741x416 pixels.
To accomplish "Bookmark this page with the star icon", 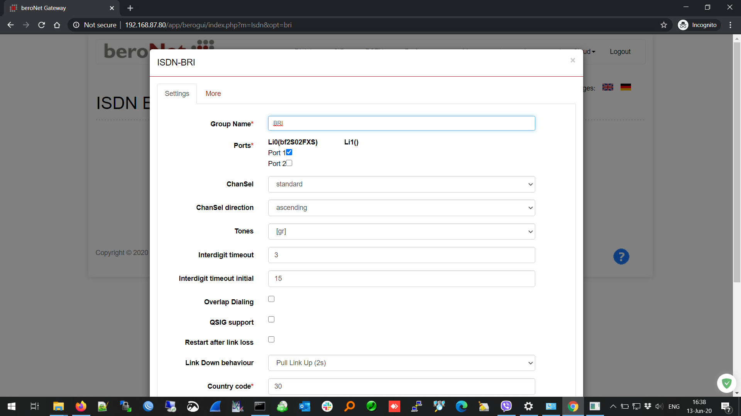I will click(663, 25).
